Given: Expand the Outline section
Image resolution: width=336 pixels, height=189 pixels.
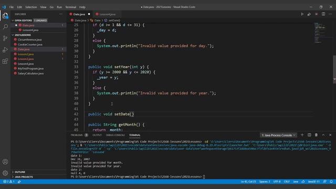Looking at the screenshot, I should coord(38,172).
